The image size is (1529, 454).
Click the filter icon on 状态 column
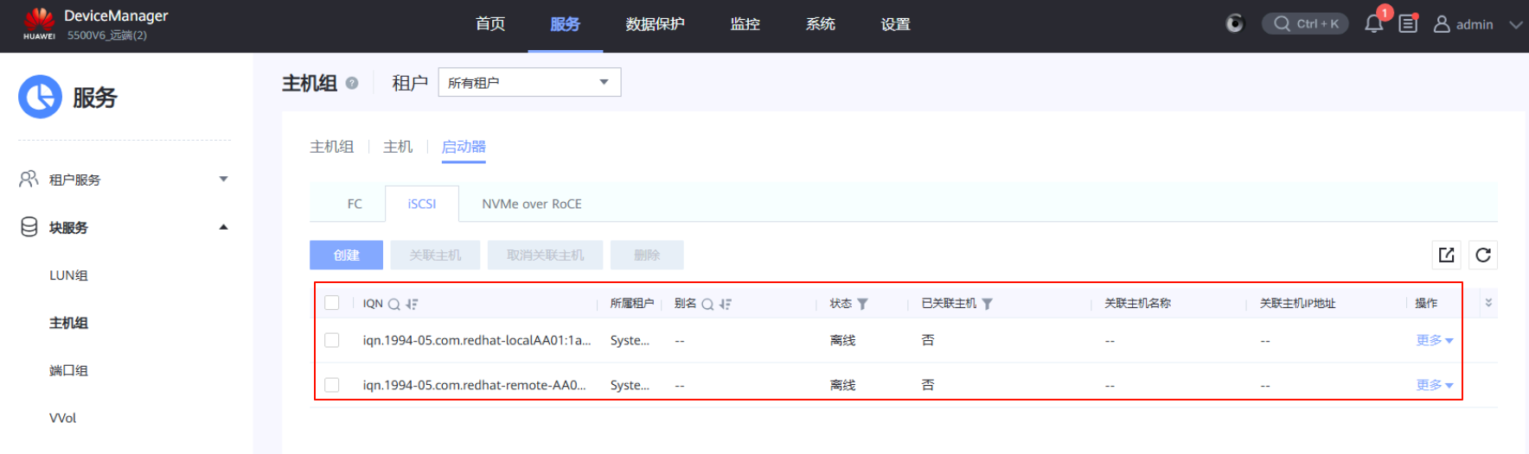pos(862,304)
